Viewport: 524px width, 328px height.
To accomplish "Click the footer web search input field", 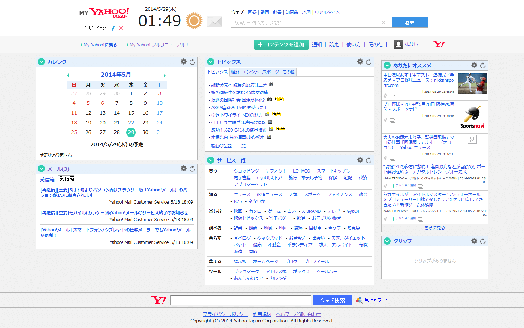I will (241, 300).
